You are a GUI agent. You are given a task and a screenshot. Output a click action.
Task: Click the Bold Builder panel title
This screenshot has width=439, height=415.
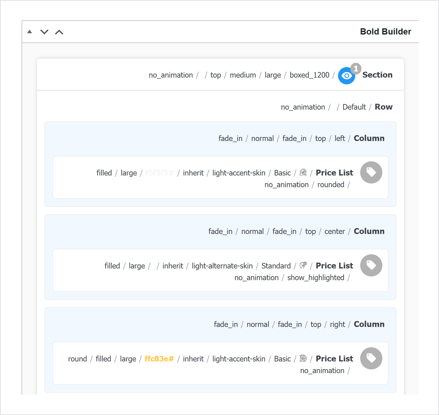(x=385, y=32)
